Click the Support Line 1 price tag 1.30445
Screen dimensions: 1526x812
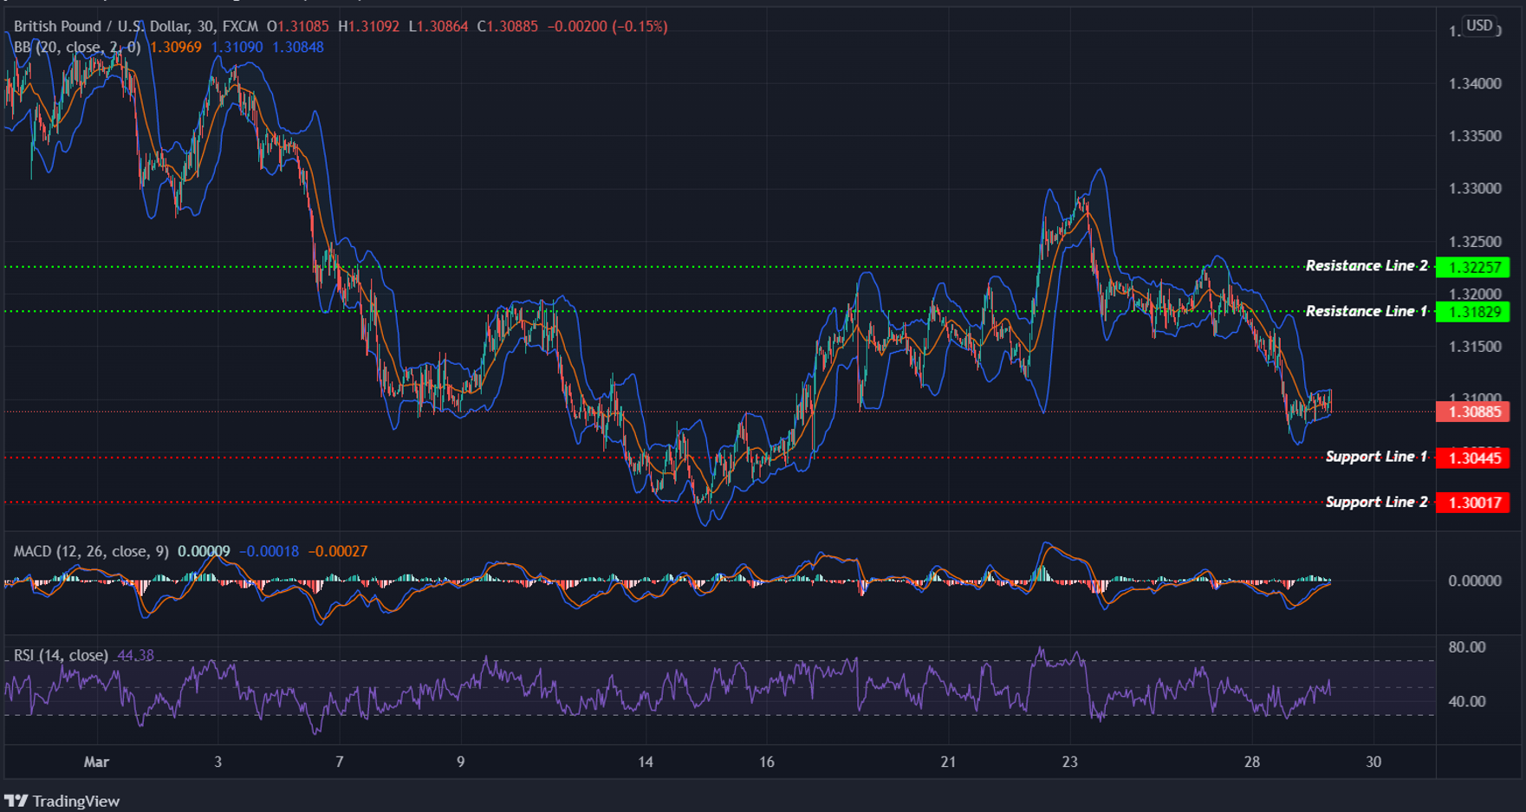pyautogui.click(x=1473, y=457)
